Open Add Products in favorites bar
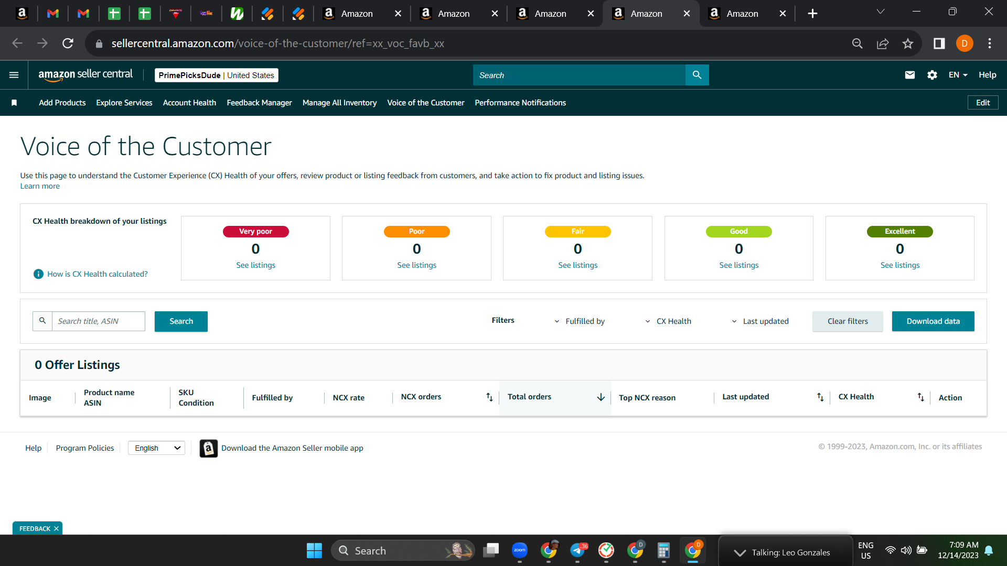Viewport: 1007px width, 566px height. 62,103
